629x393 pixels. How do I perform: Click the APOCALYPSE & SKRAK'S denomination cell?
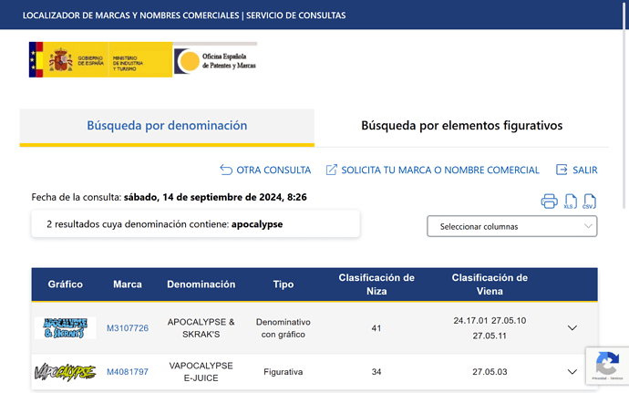point(201,328)
